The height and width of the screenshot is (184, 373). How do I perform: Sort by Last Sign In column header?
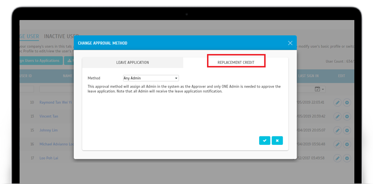pyautogui.click(x=308, y=76)
